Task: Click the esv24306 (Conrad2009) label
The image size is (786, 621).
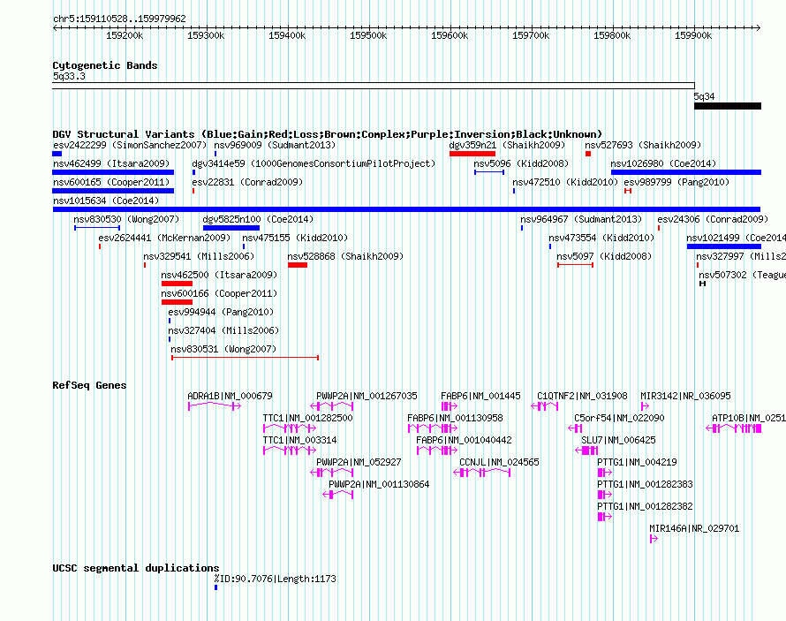Action: point(713,219)
